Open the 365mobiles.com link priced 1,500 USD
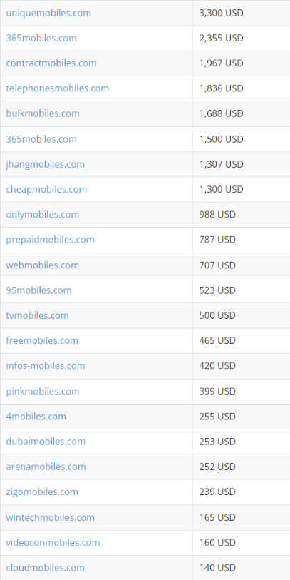Viewport: 290px width, 580px height. coord(41,139)
